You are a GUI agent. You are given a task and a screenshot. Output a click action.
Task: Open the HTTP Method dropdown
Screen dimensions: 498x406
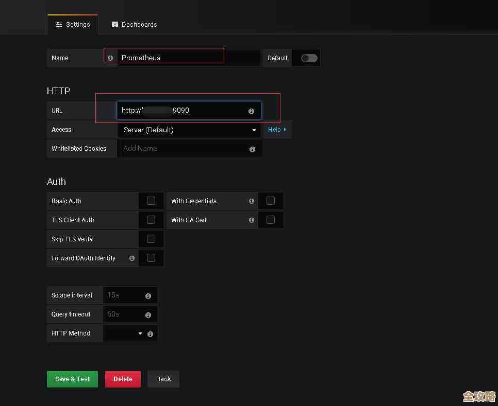[x=124, y=333]
